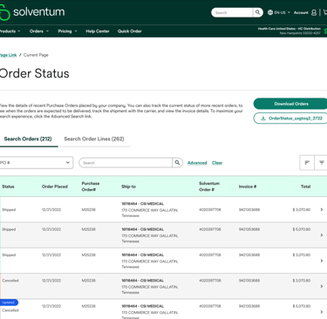Open first Shipped order row arrow

[x=322, y=209]
